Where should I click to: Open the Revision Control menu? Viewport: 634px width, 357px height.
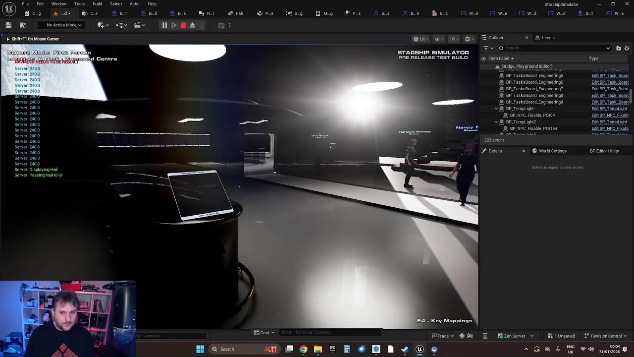click(606, 336)
